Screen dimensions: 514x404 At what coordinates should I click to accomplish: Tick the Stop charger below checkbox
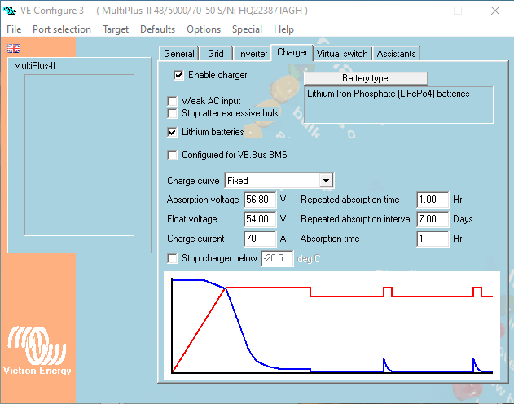(x=172, y=258)
